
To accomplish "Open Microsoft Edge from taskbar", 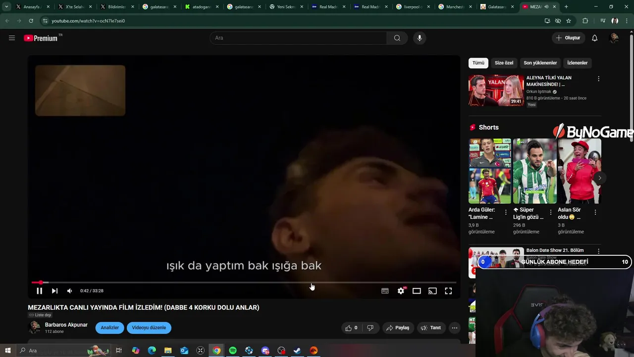I will click(152, 351).
